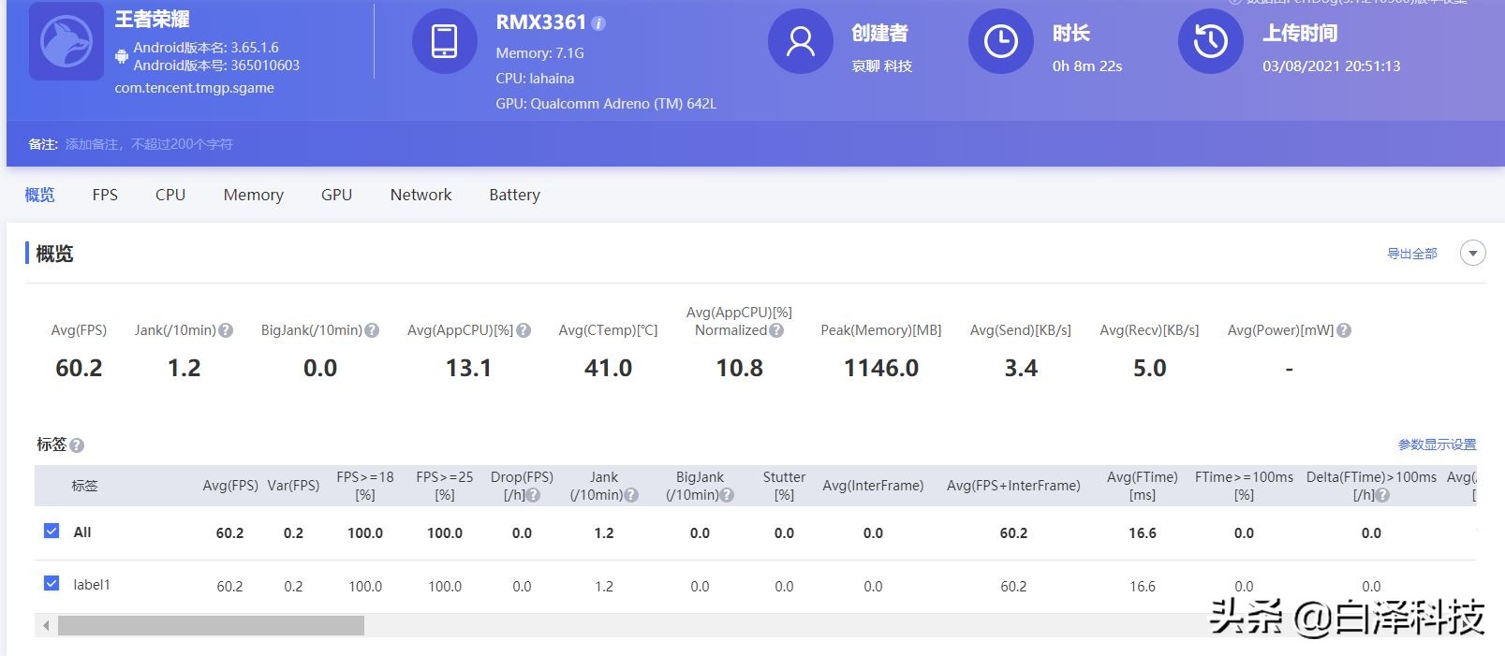Image resolution: width=1505 pixels, height=656 pixels.
Task: Uncheck the label1 row checkbox
Action: click(52, 583)
